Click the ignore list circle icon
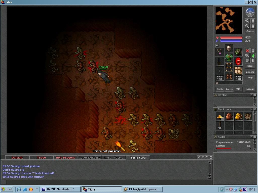 coord(211,157)
